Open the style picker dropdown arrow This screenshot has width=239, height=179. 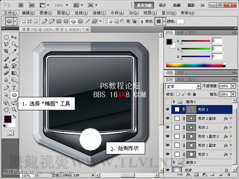164,21
